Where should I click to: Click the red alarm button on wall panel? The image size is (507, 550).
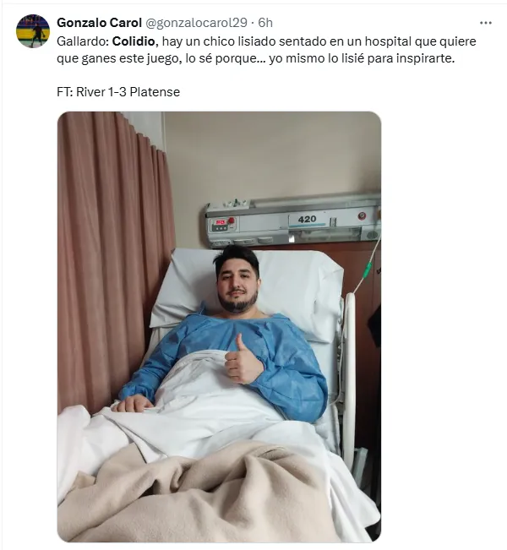point(231,221)
